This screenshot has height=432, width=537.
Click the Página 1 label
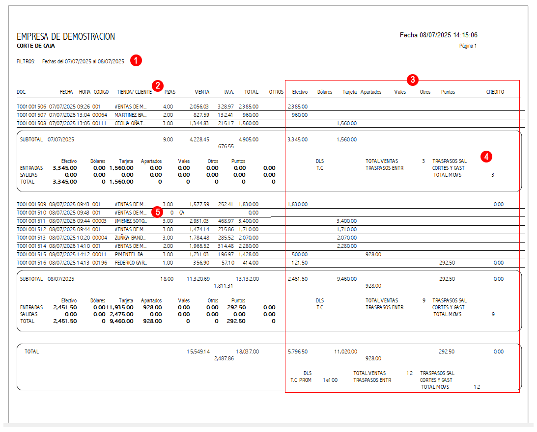(468, 46)
